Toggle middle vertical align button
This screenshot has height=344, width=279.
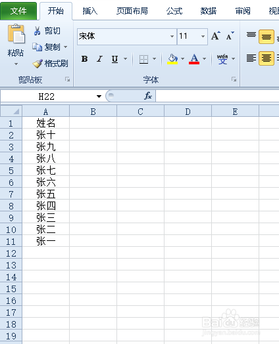pos(266,37)
